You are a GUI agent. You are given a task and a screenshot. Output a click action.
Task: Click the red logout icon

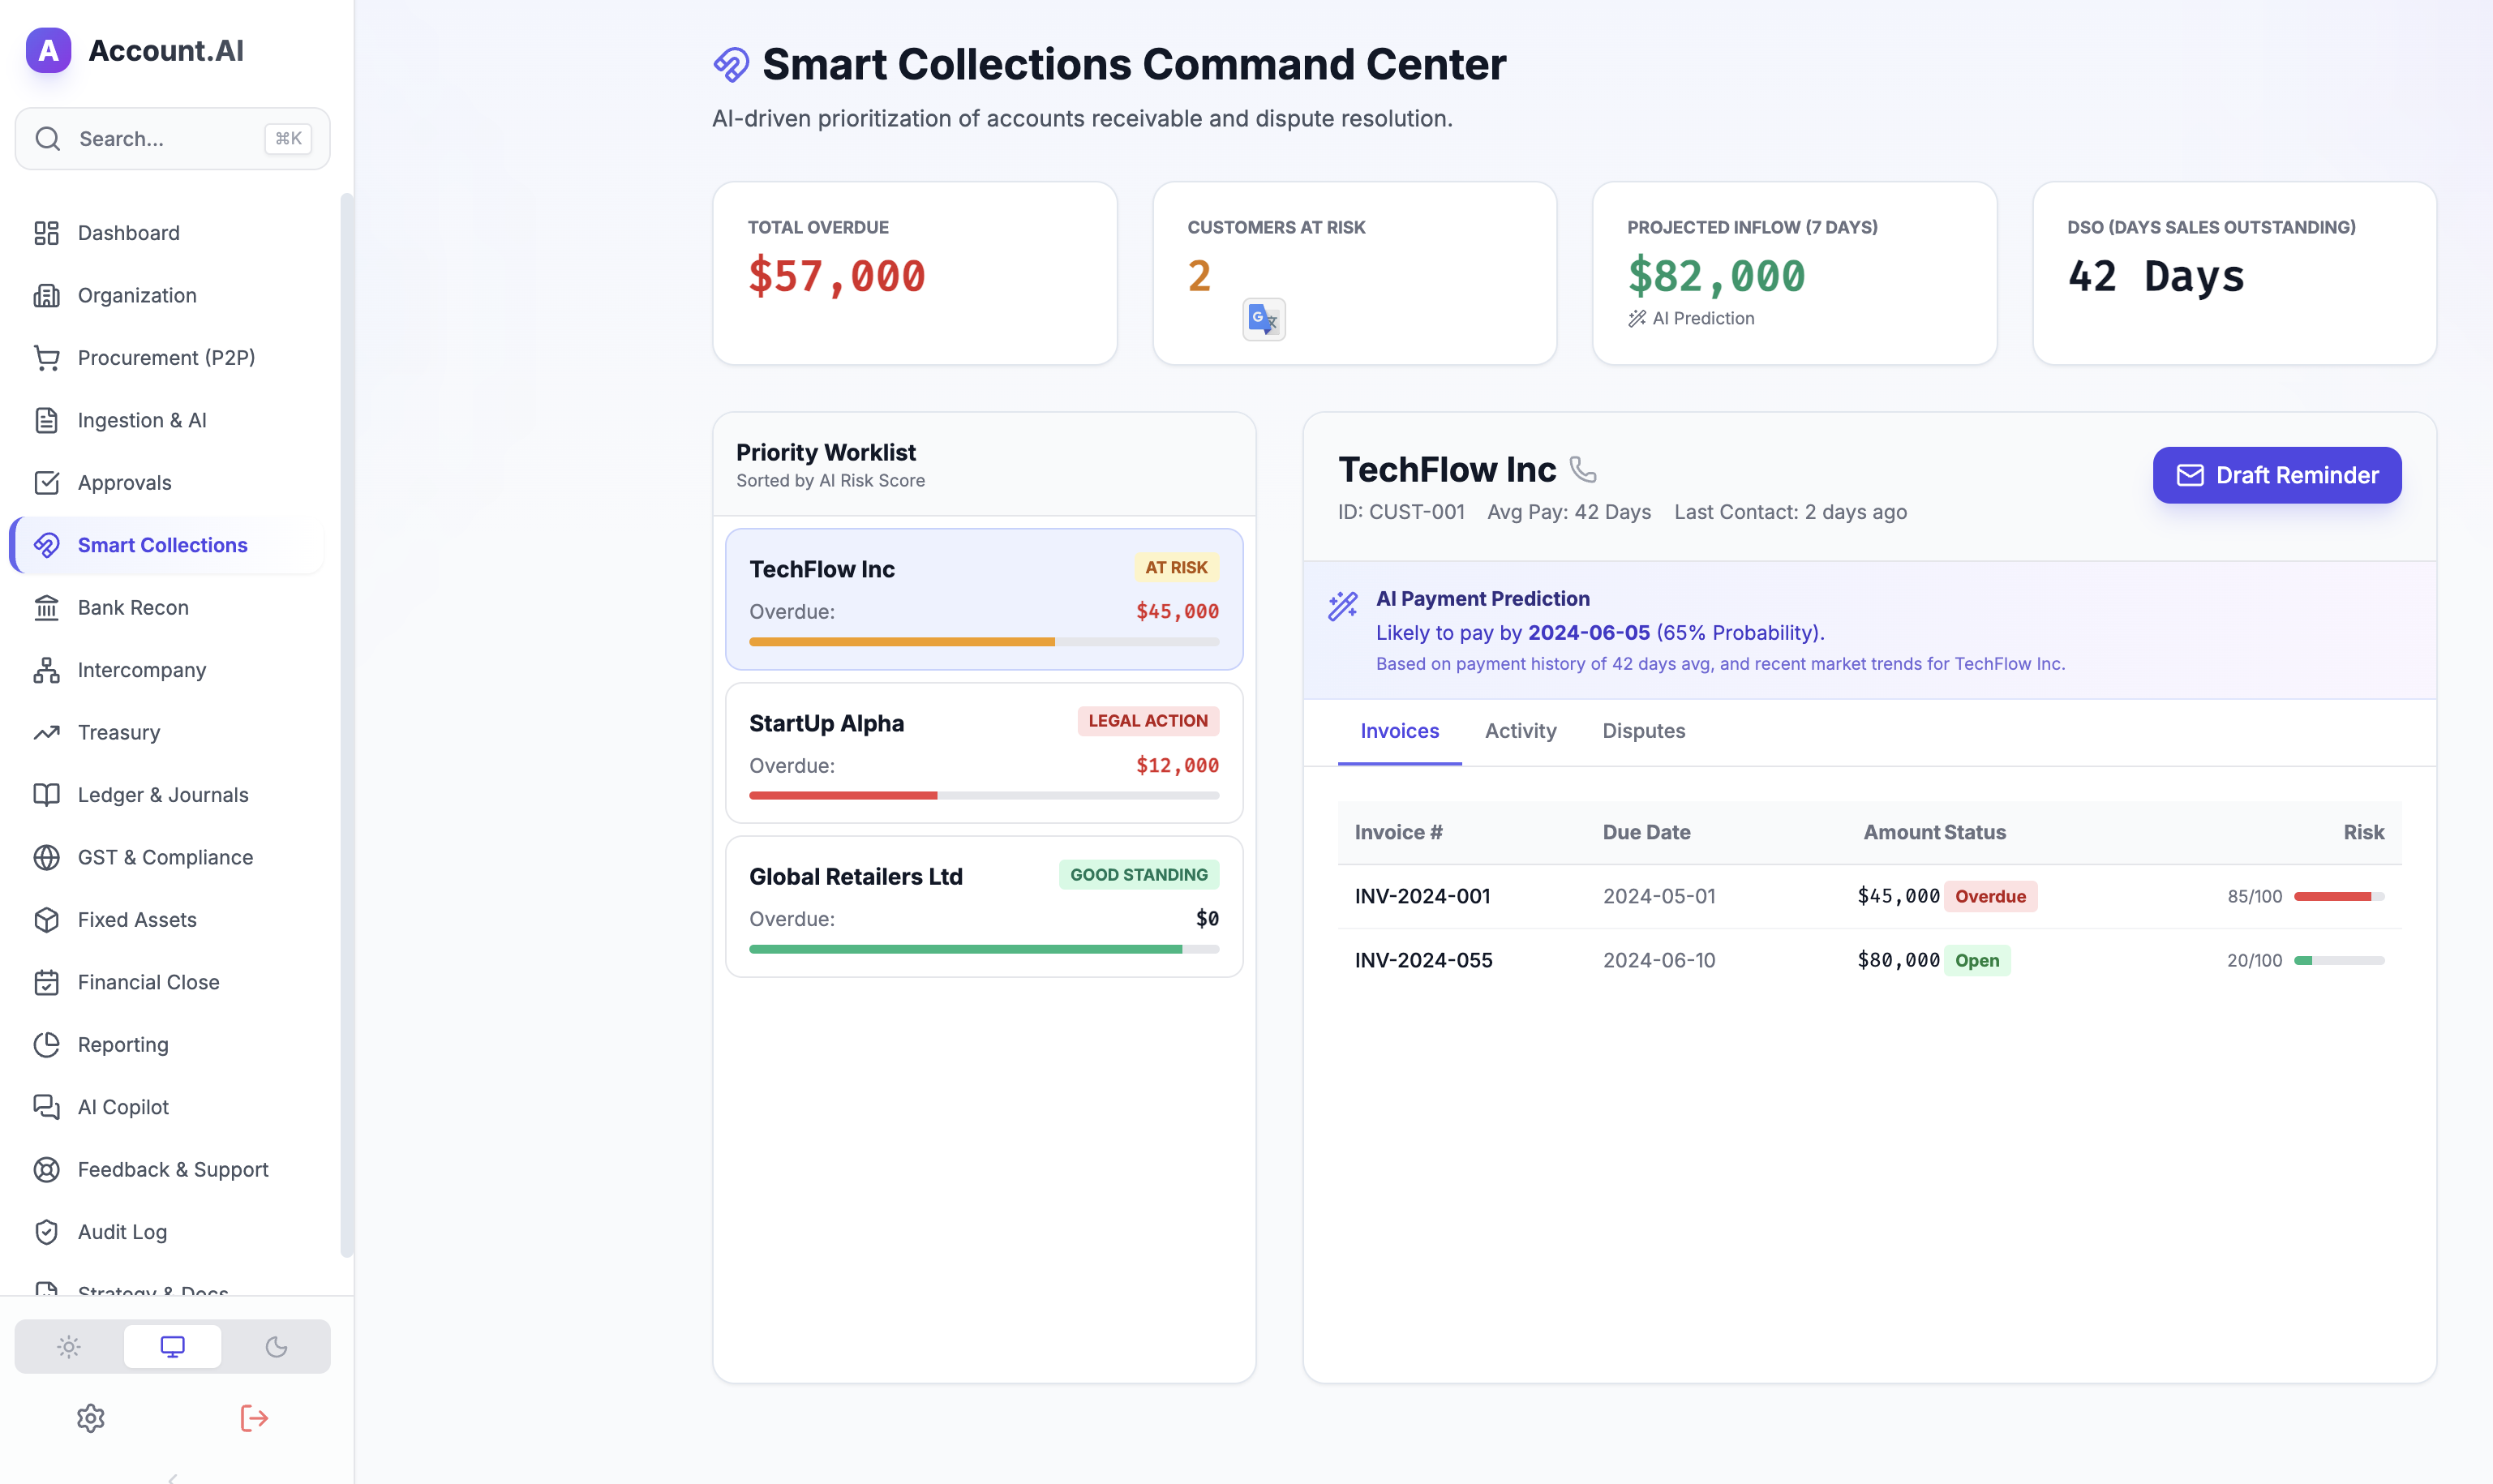[254, 1417]
